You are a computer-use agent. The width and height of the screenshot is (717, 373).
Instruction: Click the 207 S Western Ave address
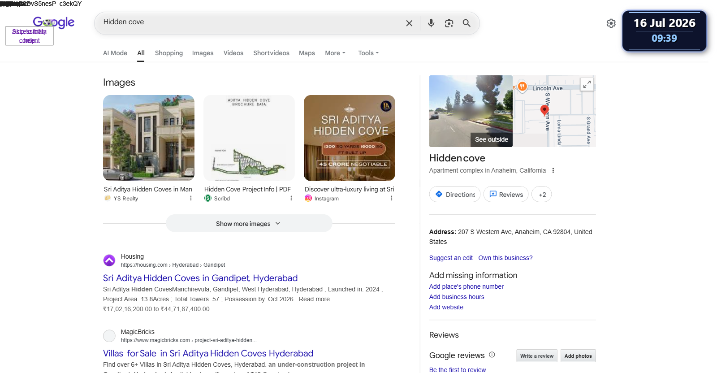click(x=510, y=237)
